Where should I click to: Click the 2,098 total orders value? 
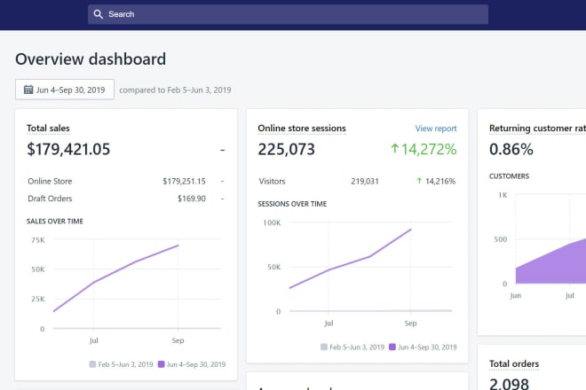[x=509, y=384]
